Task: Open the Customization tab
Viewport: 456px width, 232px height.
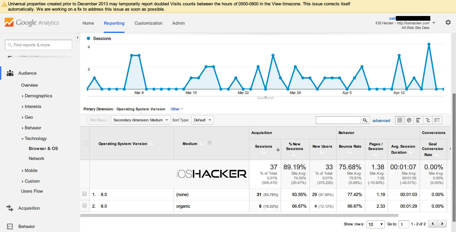Action: tap(148, 23)
